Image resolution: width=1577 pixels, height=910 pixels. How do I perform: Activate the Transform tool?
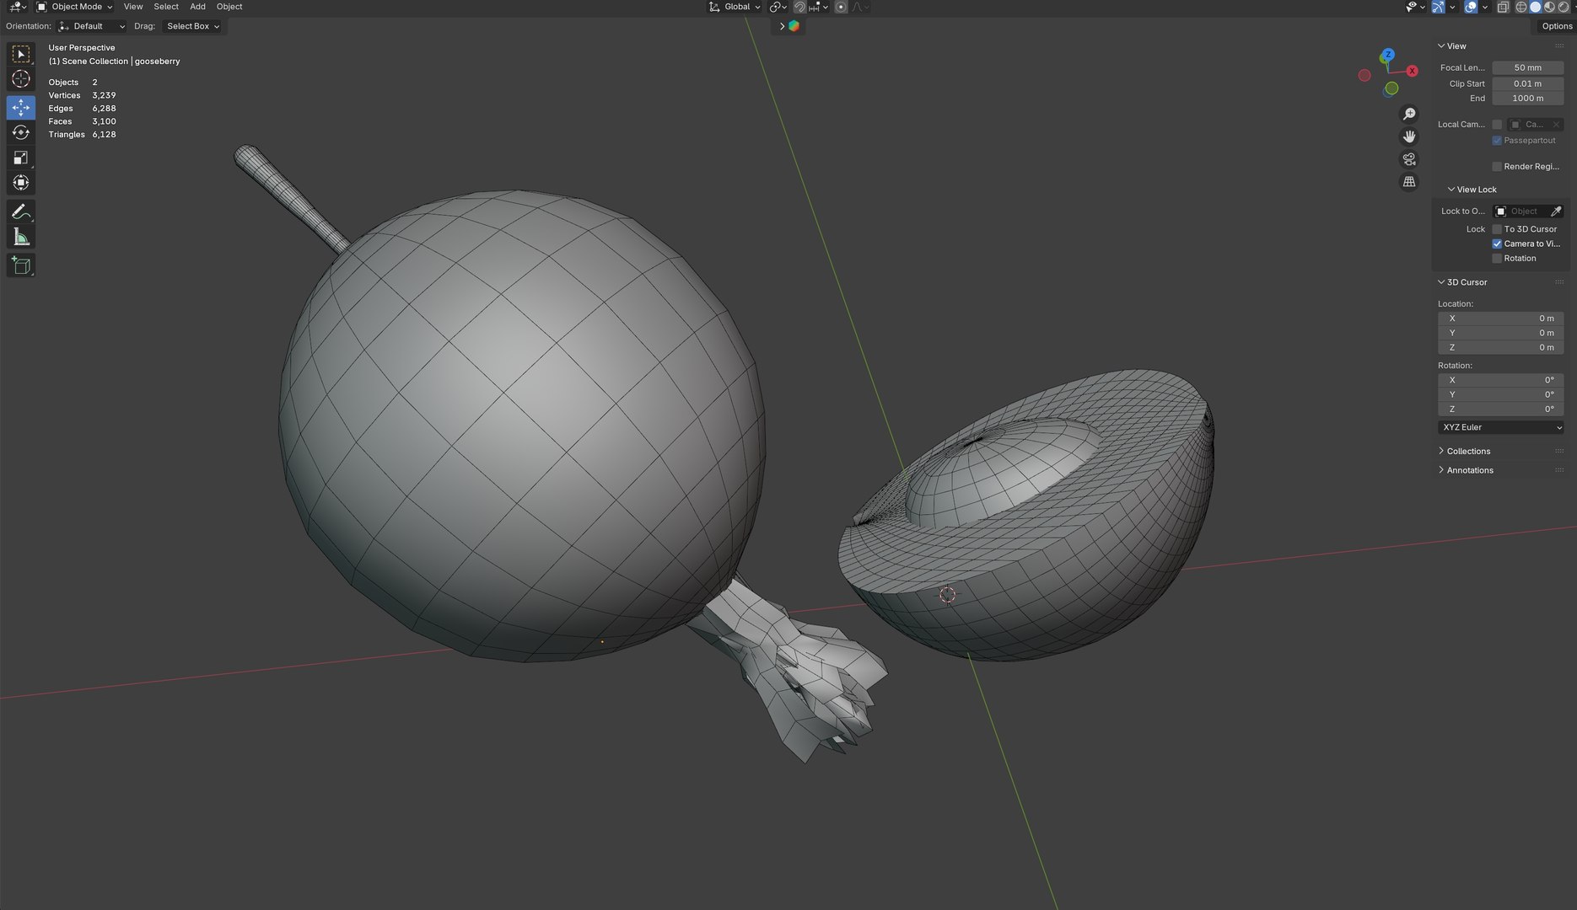21,183
